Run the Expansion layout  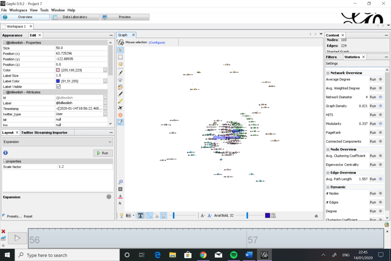point(103,153)
